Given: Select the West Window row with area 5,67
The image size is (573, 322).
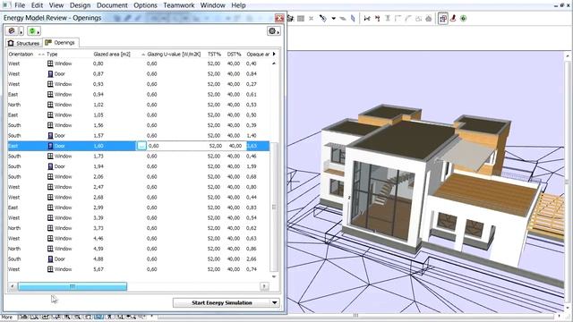Looking at the screenshot, I should [139, 269].
